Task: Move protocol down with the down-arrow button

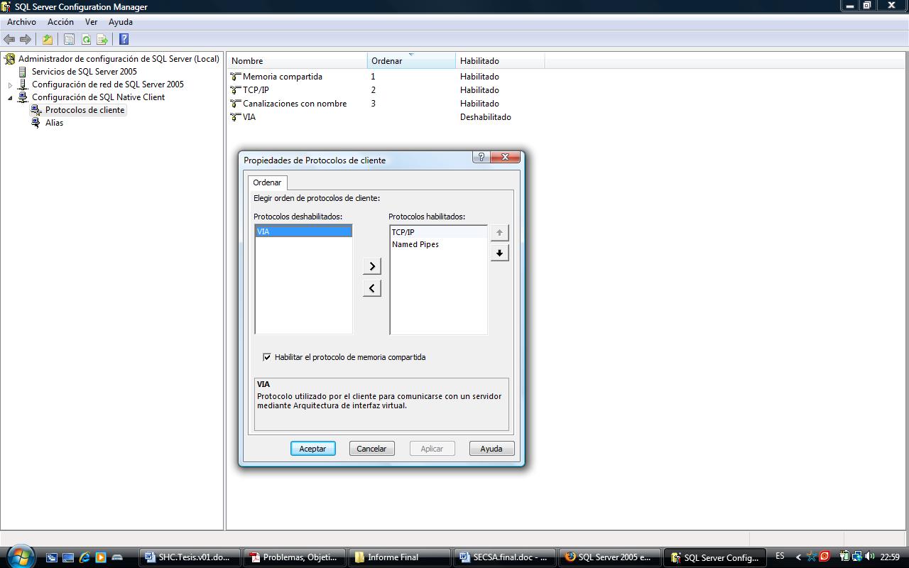Action: coord(499,253)
